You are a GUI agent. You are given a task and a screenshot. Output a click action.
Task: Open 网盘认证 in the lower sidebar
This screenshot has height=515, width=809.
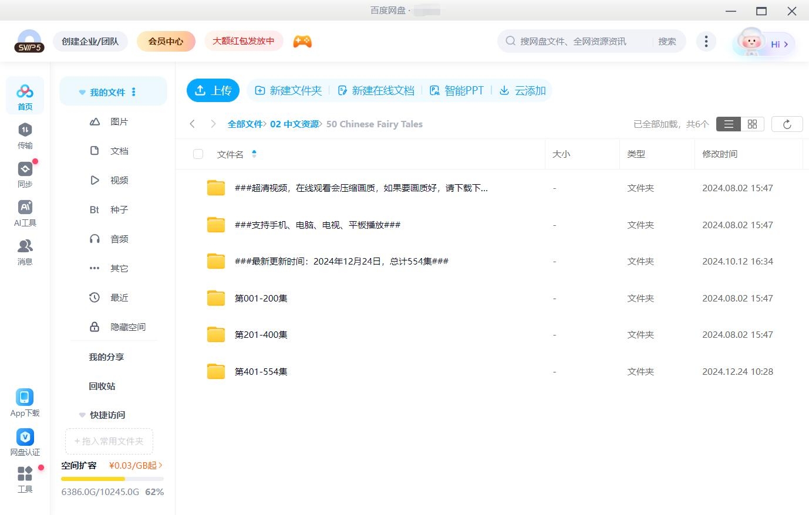[x=25, y=441]
